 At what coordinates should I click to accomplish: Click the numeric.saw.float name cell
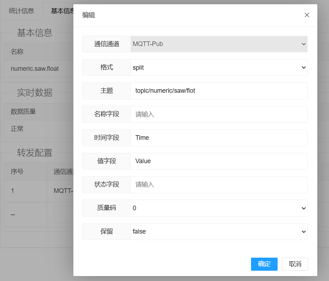[x=35, y=69]
